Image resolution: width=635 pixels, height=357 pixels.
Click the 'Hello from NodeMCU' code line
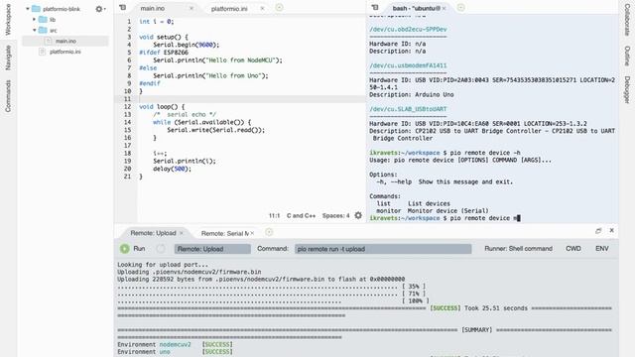pos(217,60)
